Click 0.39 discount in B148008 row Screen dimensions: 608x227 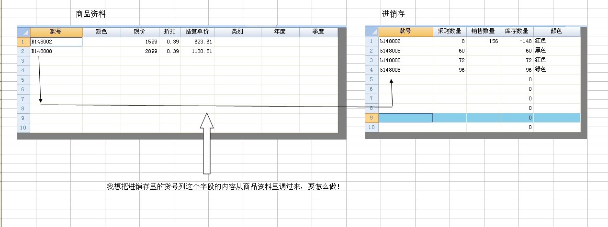(170, 51)
